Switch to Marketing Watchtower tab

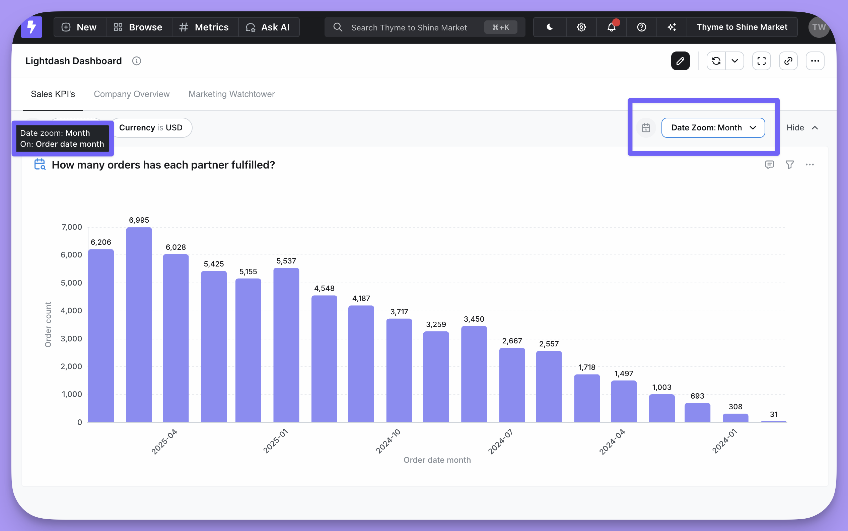[231, 94]
